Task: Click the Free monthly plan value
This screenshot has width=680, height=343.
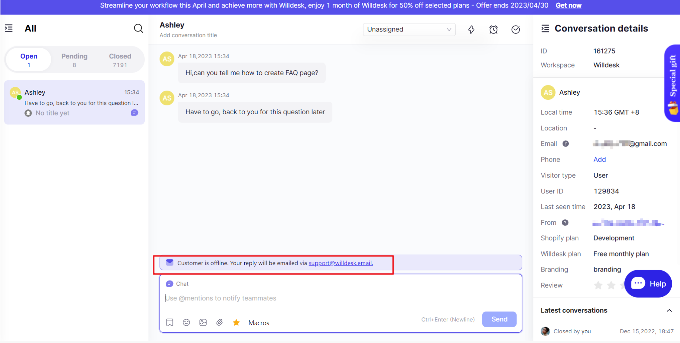Action: pyautogui.click(x=621, y=254)
